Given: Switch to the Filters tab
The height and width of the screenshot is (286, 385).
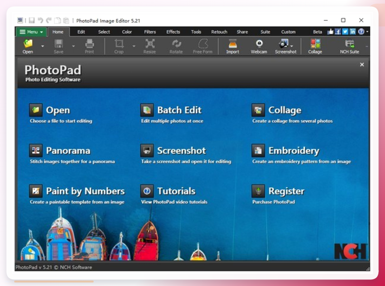Looking at the screenshot, I should [150, 32].
